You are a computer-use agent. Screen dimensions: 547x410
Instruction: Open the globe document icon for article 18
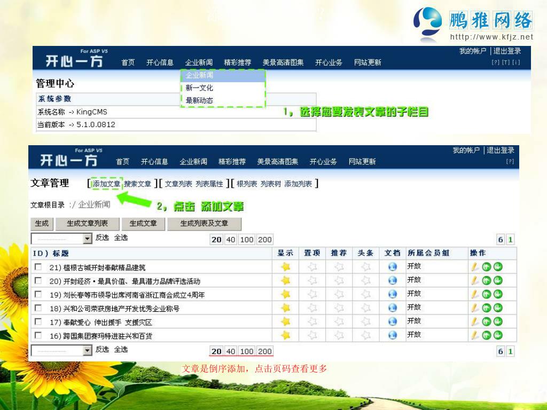coord(393,307)
